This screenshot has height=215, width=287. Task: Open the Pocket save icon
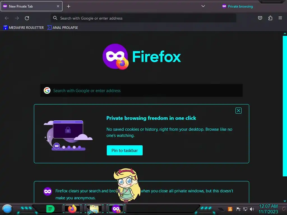click(x=260, y=18)
